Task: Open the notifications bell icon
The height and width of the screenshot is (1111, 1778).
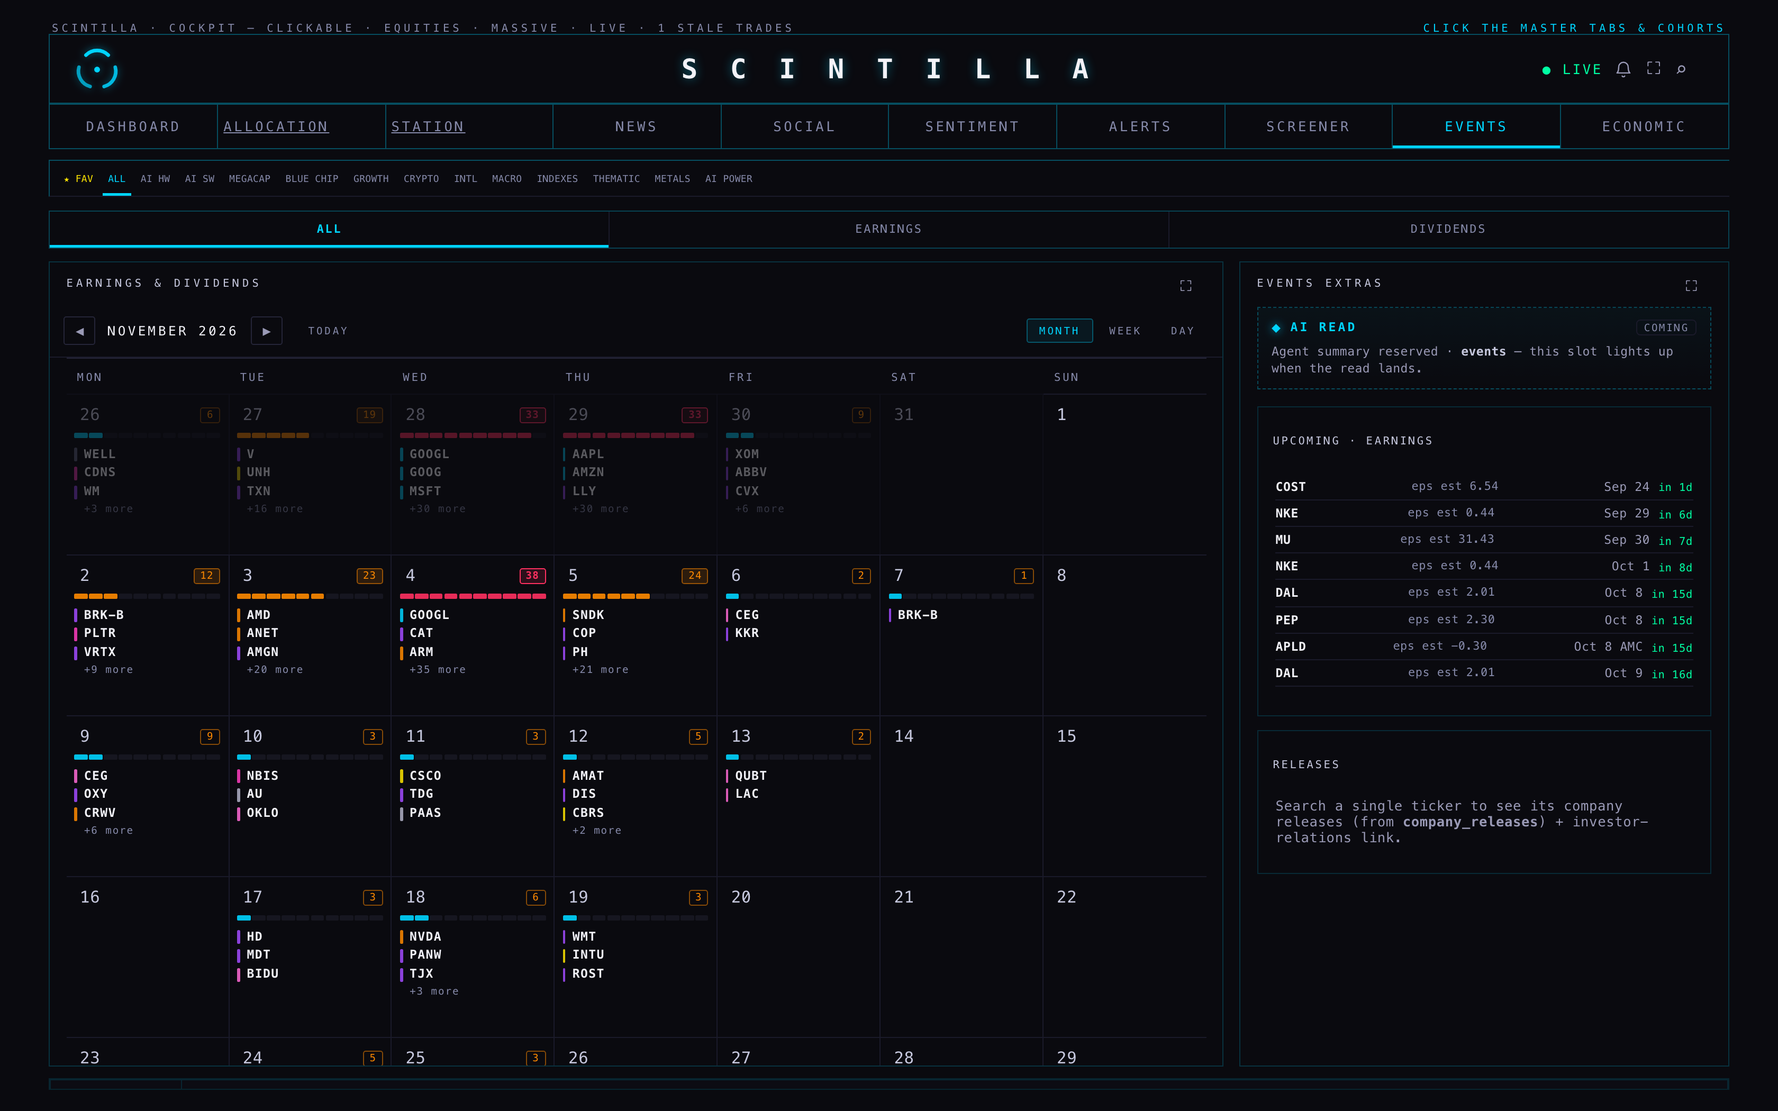Action: 1623,69
